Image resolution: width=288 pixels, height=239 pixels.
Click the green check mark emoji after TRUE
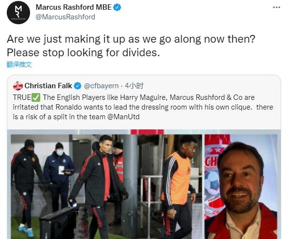[36, 97]
